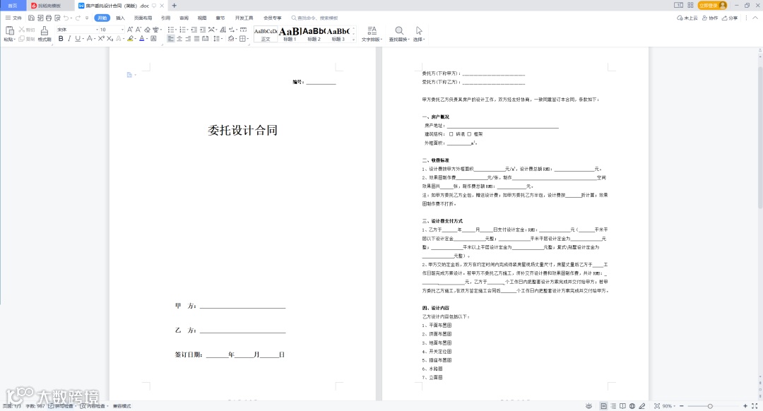Click the Redo arrow icon

tap(78, 18)
